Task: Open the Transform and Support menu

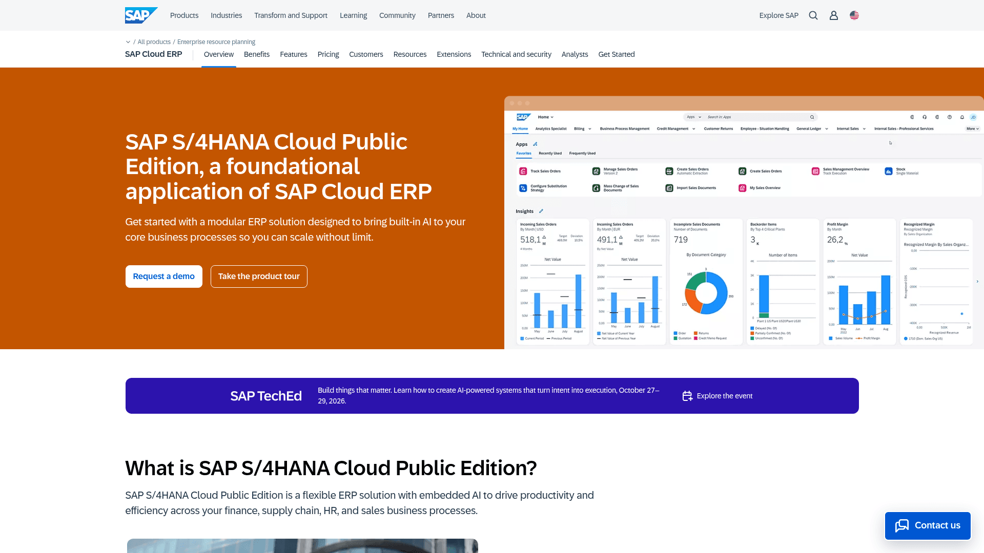Action: 291,15
